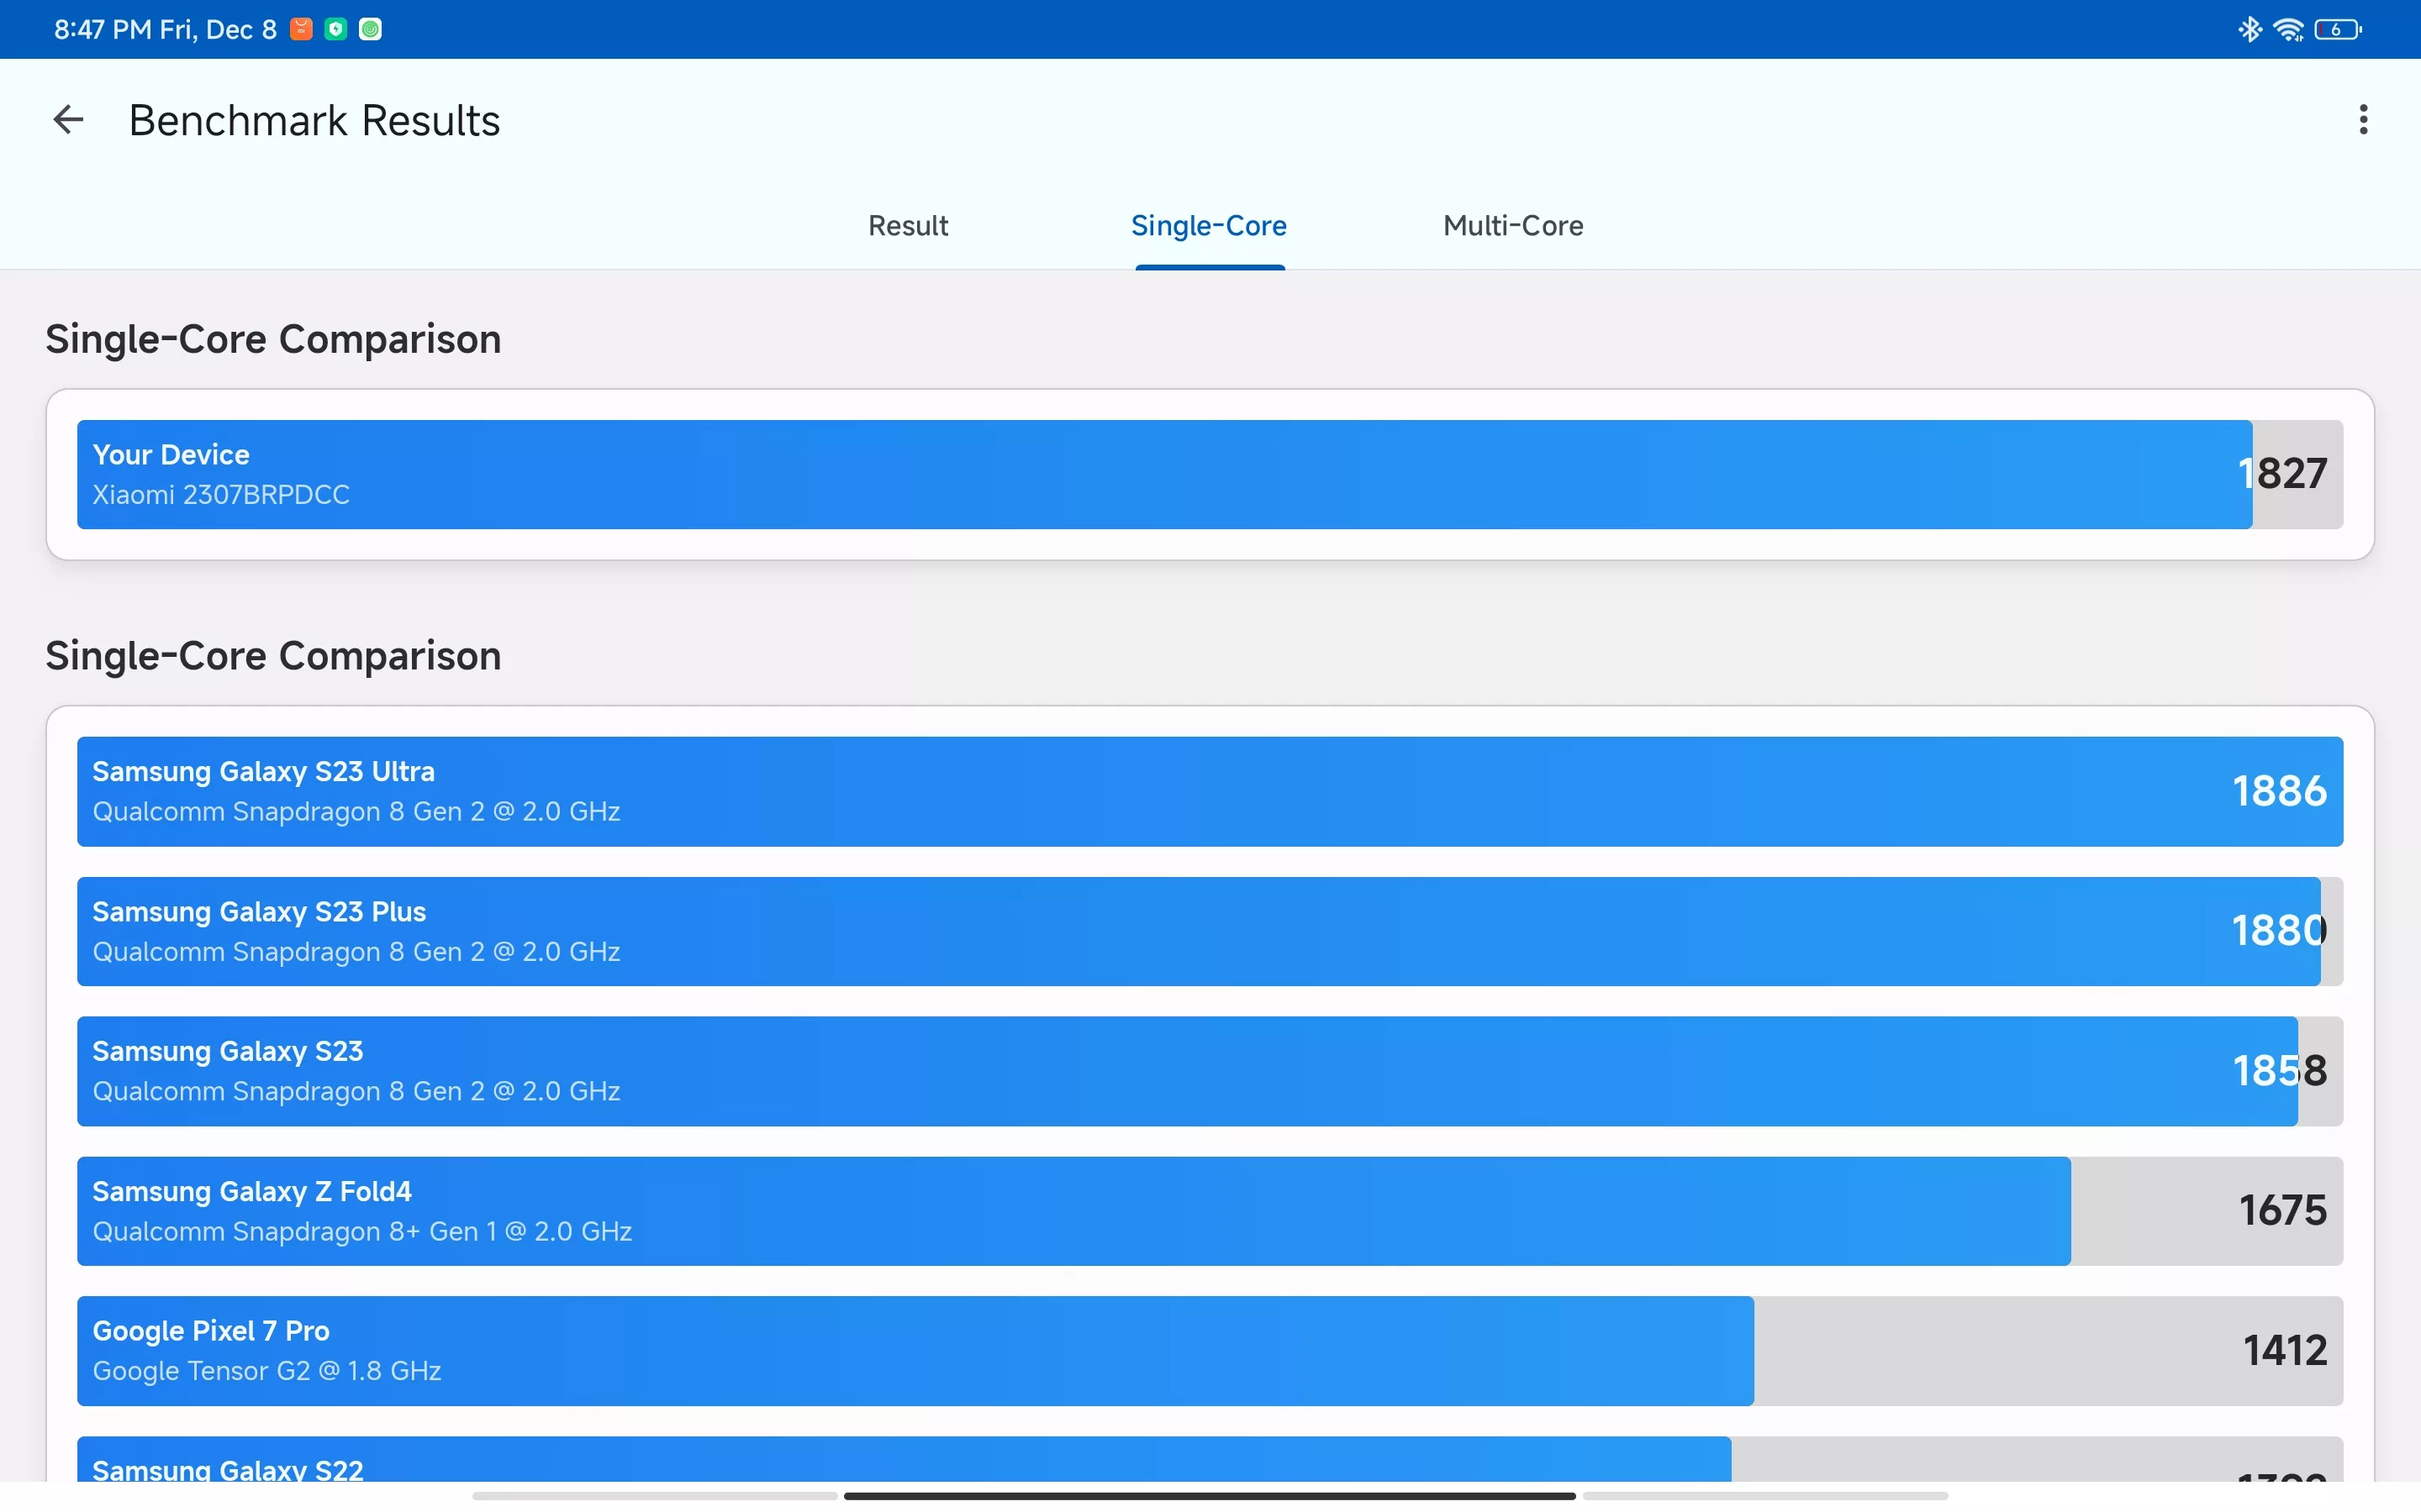Open the Samsung Galaxy S23 1858 entry
2421x1512 pixels.
1210,1071
